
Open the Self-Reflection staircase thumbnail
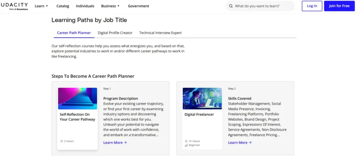click(77, 99)
